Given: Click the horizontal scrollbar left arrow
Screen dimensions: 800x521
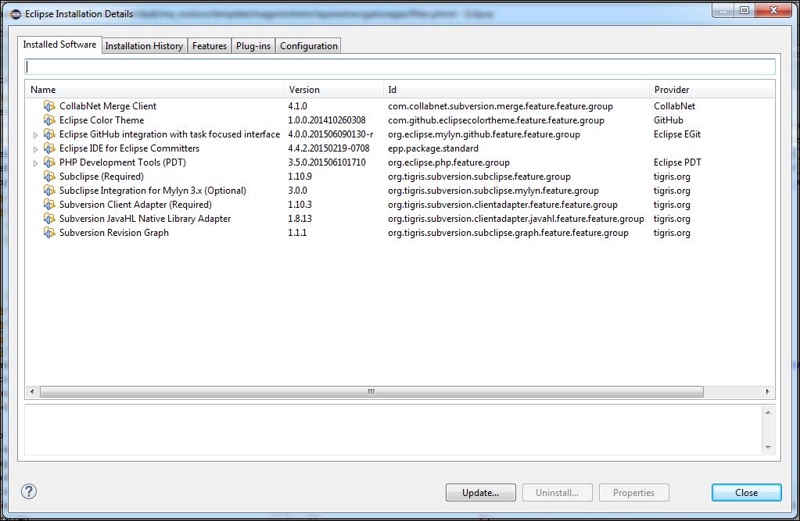Looking at the screenshot, I should [x=32, y=391].
